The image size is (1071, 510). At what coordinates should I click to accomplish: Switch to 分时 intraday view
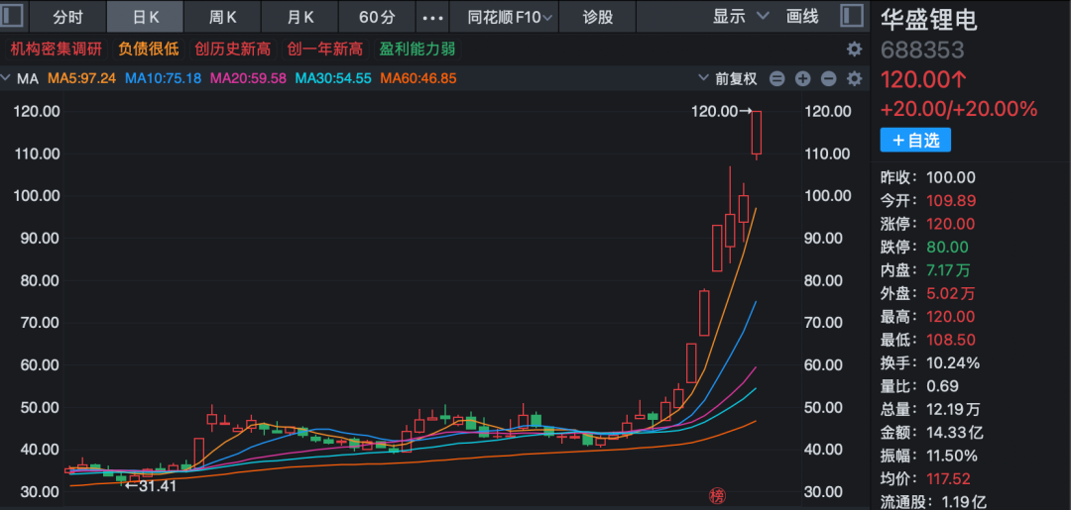68,17
